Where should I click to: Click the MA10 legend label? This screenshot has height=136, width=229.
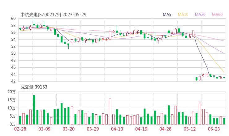pyautogui.click(x=183, y=15)
